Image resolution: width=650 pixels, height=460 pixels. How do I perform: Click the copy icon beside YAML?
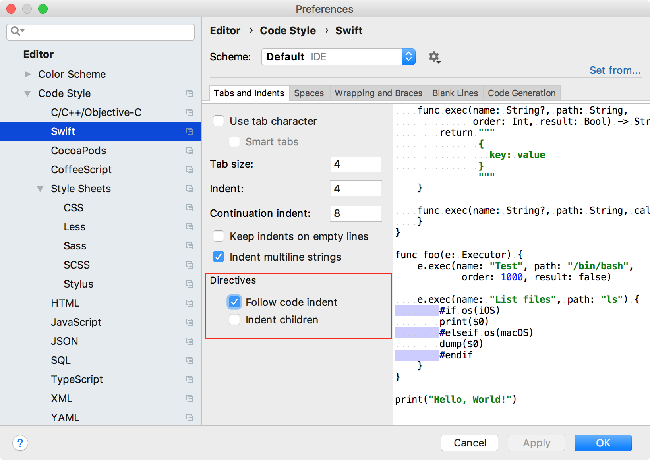coord(190,417)
